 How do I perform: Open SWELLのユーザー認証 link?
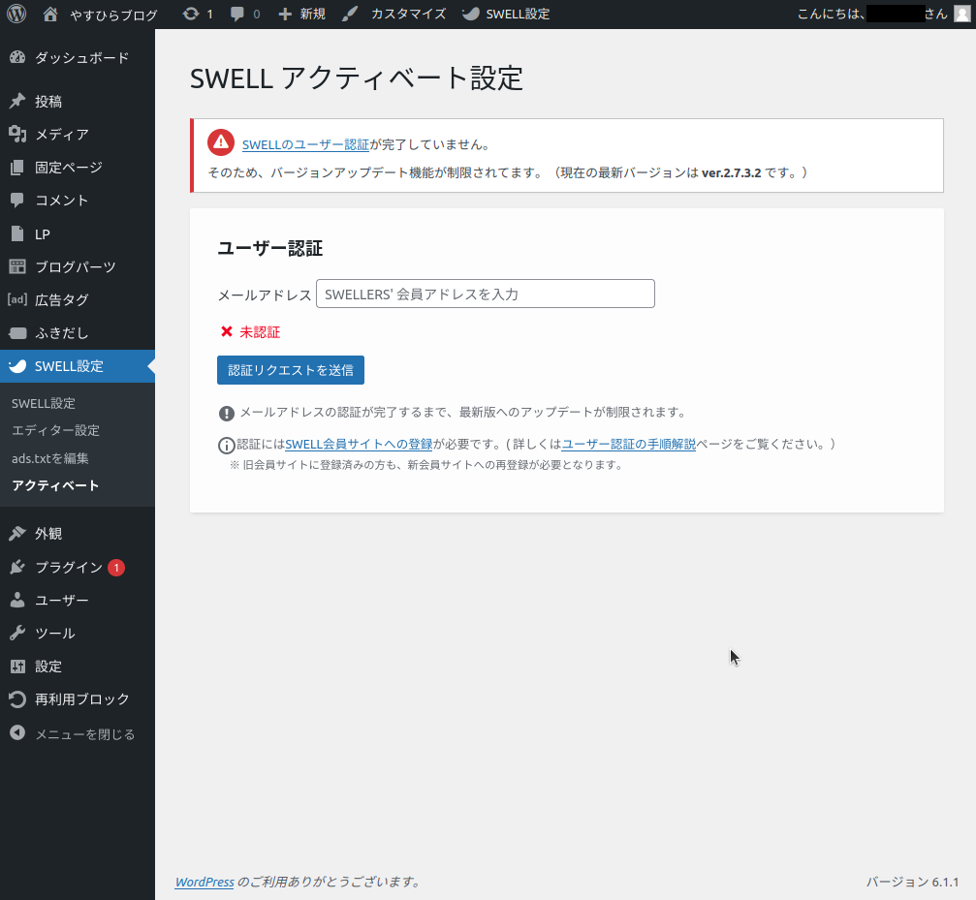[x=305, y=144]
